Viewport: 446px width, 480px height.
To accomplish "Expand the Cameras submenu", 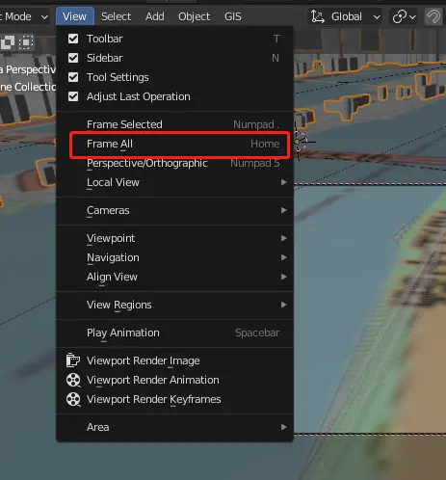I will pyautogui.click(x=174, y=210).
